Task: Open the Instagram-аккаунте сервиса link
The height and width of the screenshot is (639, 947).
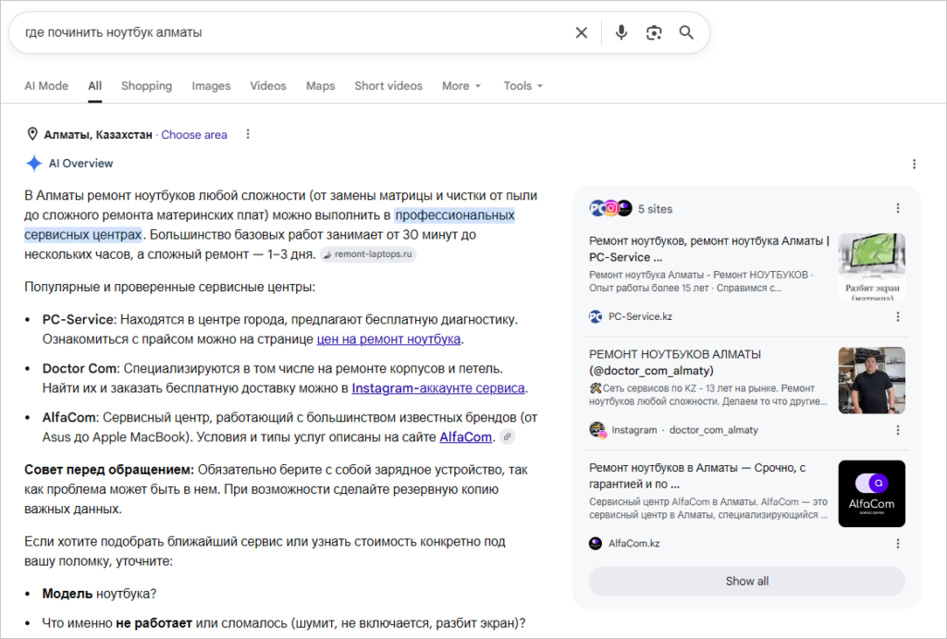Action: click(x=438, y=387)
